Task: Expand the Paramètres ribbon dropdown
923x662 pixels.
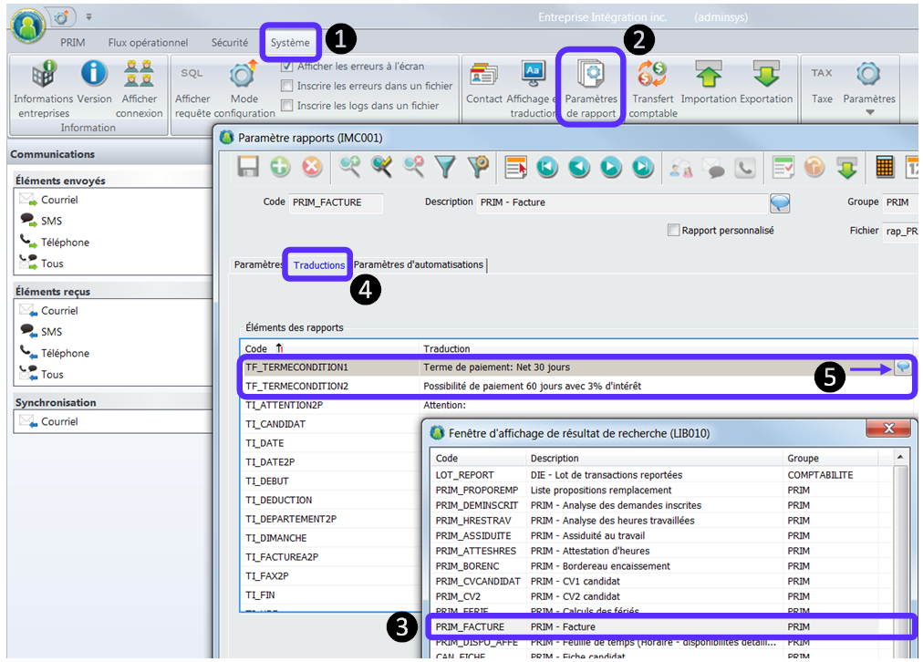Action: pos(869,112)
